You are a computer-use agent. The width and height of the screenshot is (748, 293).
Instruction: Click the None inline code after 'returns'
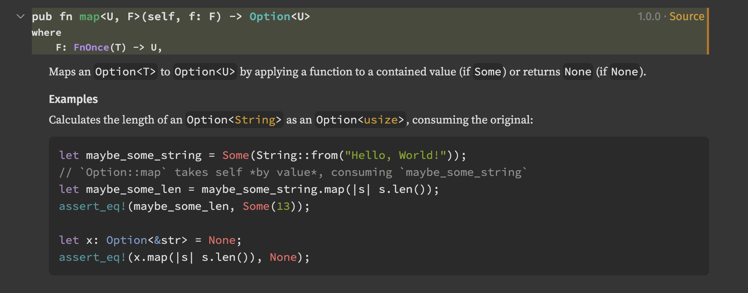coord(577,72)
